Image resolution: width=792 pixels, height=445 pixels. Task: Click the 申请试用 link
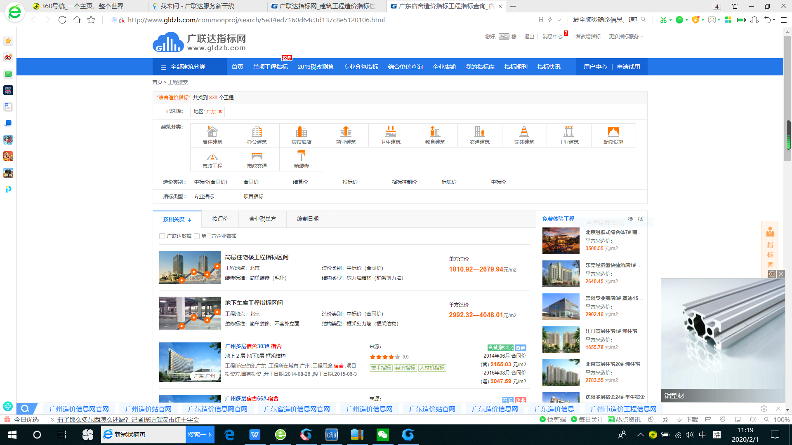point(629,67)
